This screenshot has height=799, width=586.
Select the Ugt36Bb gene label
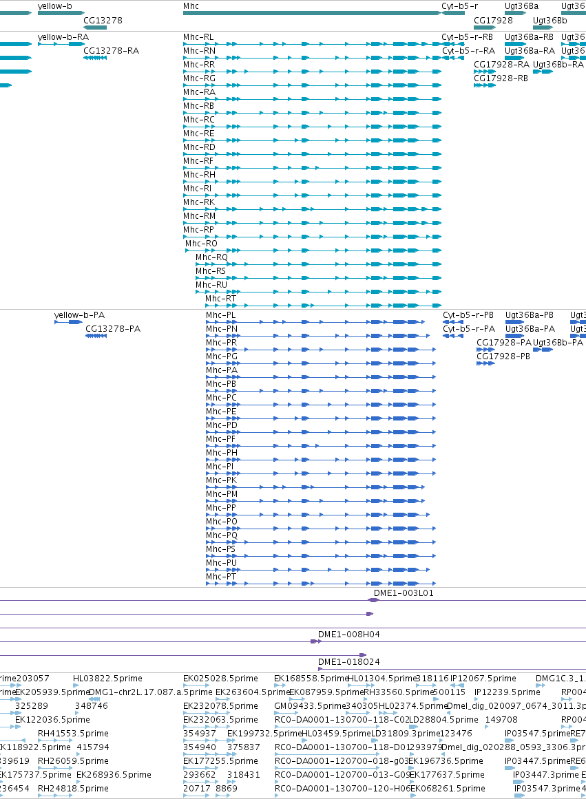point(550,21)
